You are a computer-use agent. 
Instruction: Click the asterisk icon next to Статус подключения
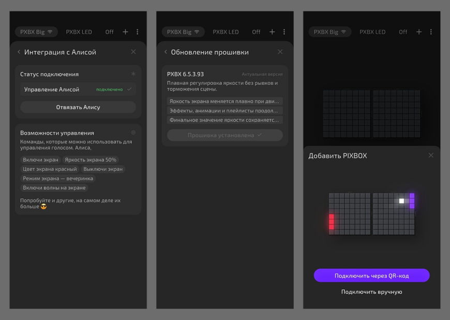coord(133,74)
